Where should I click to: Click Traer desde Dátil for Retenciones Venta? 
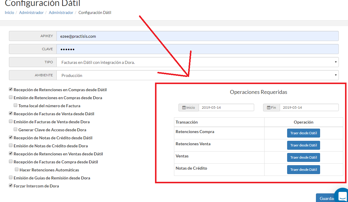point(303,145)
